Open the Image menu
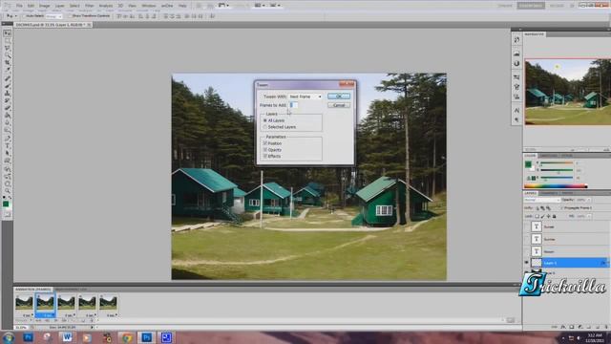Viewport: 611px width, 344px height. pyautogui.click(x=45, y=6)
